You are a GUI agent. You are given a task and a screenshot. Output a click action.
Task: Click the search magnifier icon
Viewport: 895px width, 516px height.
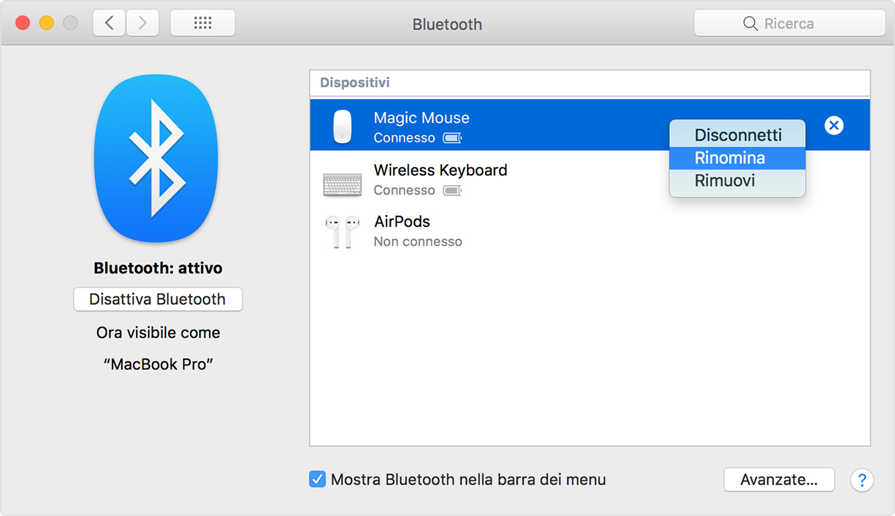(750, 23)
